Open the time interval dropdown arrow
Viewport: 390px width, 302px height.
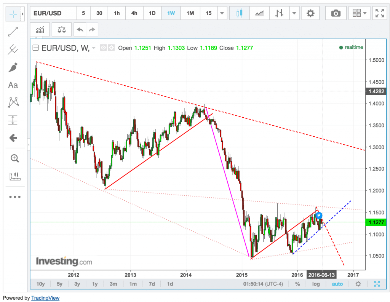tap(222, 13)
